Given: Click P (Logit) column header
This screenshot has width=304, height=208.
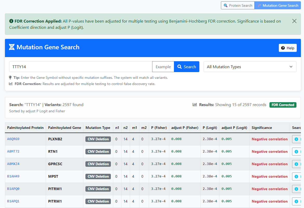Looking at the screenshot, I should click(x=210, y=128).
